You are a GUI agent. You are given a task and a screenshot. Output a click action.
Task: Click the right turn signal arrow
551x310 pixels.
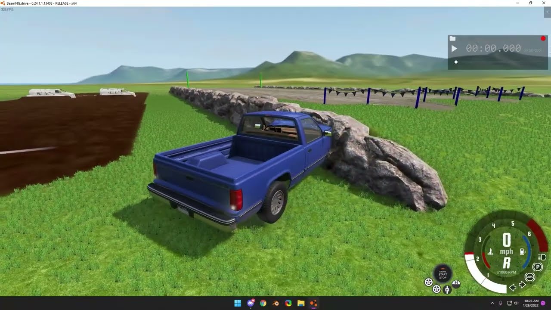[523, 285]
